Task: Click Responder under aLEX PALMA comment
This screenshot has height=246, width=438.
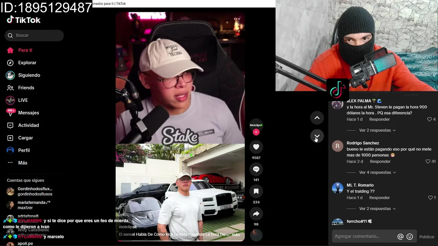Action: click(379, 119)
